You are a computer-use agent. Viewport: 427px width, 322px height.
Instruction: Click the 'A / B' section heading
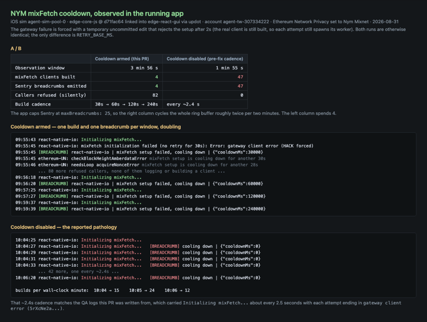pos(16,49)
